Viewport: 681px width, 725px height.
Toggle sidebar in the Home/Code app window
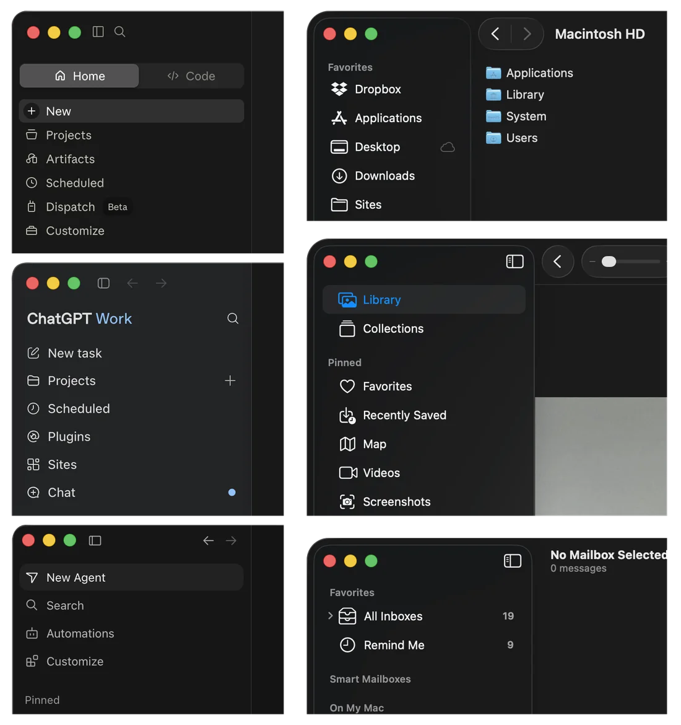pyautogui.click(x=98, y=32)
